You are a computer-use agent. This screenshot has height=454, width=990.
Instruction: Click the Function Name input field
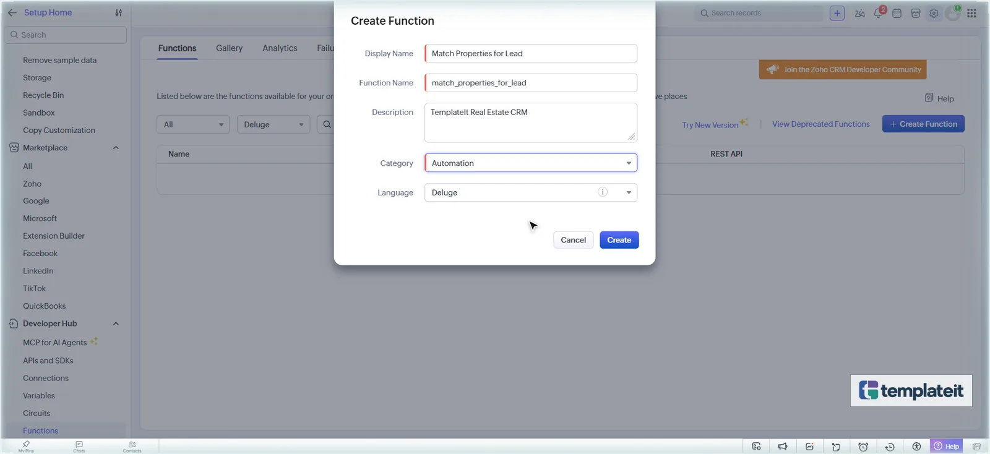pyautogui.click(x=531, y=83)
